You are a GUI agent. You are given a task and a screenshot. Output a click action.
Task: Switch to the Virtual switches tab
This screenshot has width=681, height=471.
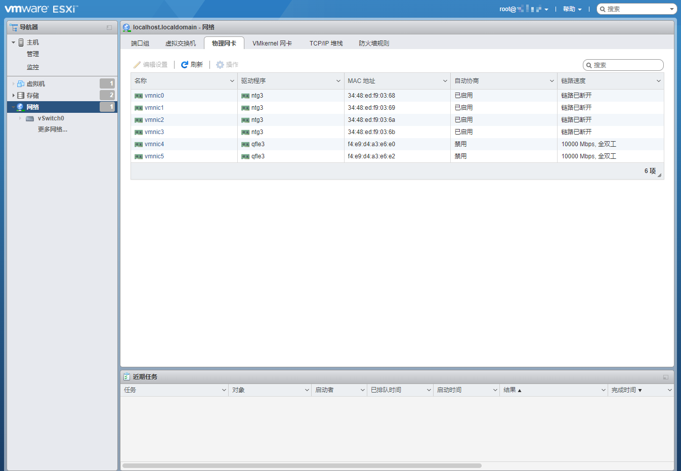coord(181,44)
